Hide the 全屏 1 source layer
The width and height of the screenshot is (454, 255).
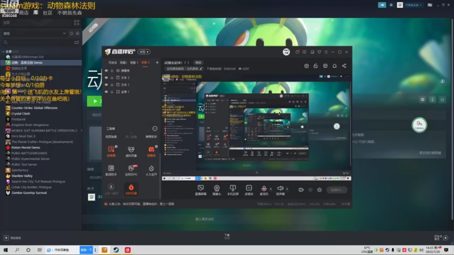coord(106,92)
